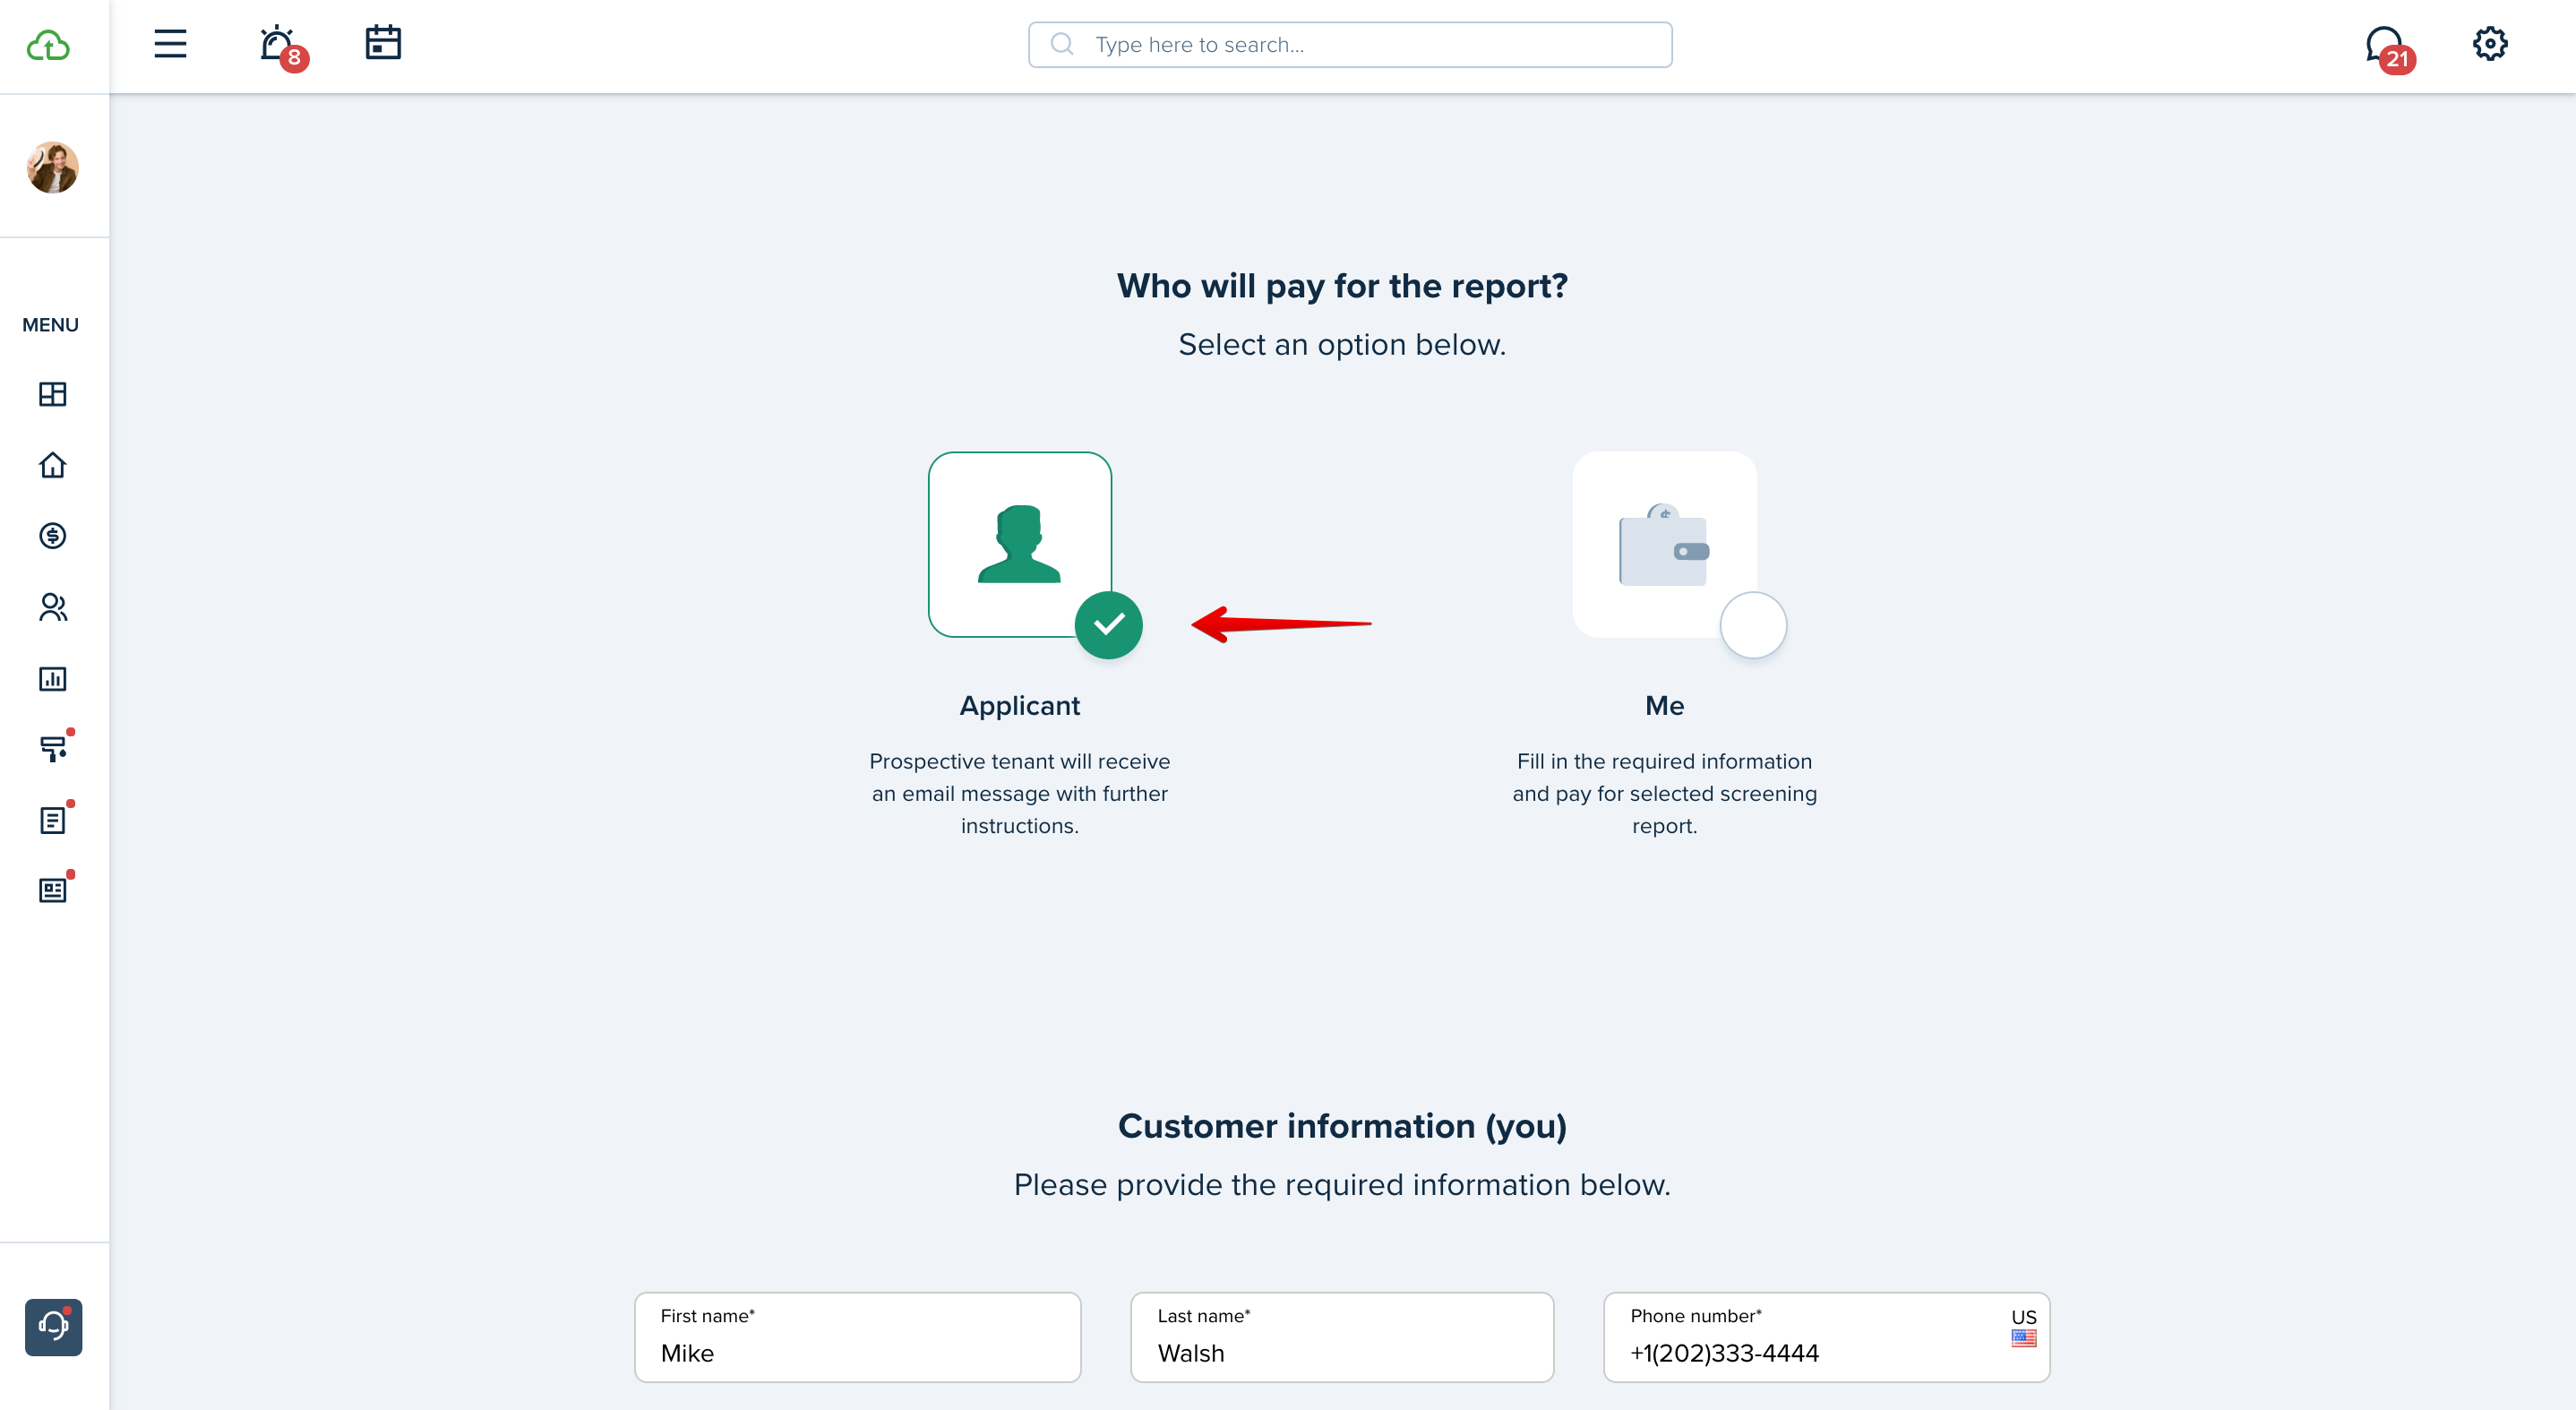Click the 'Applicant' label text
Image resolution: width=2576 pixels, height=1410 pixels.
click(1019, 705)
